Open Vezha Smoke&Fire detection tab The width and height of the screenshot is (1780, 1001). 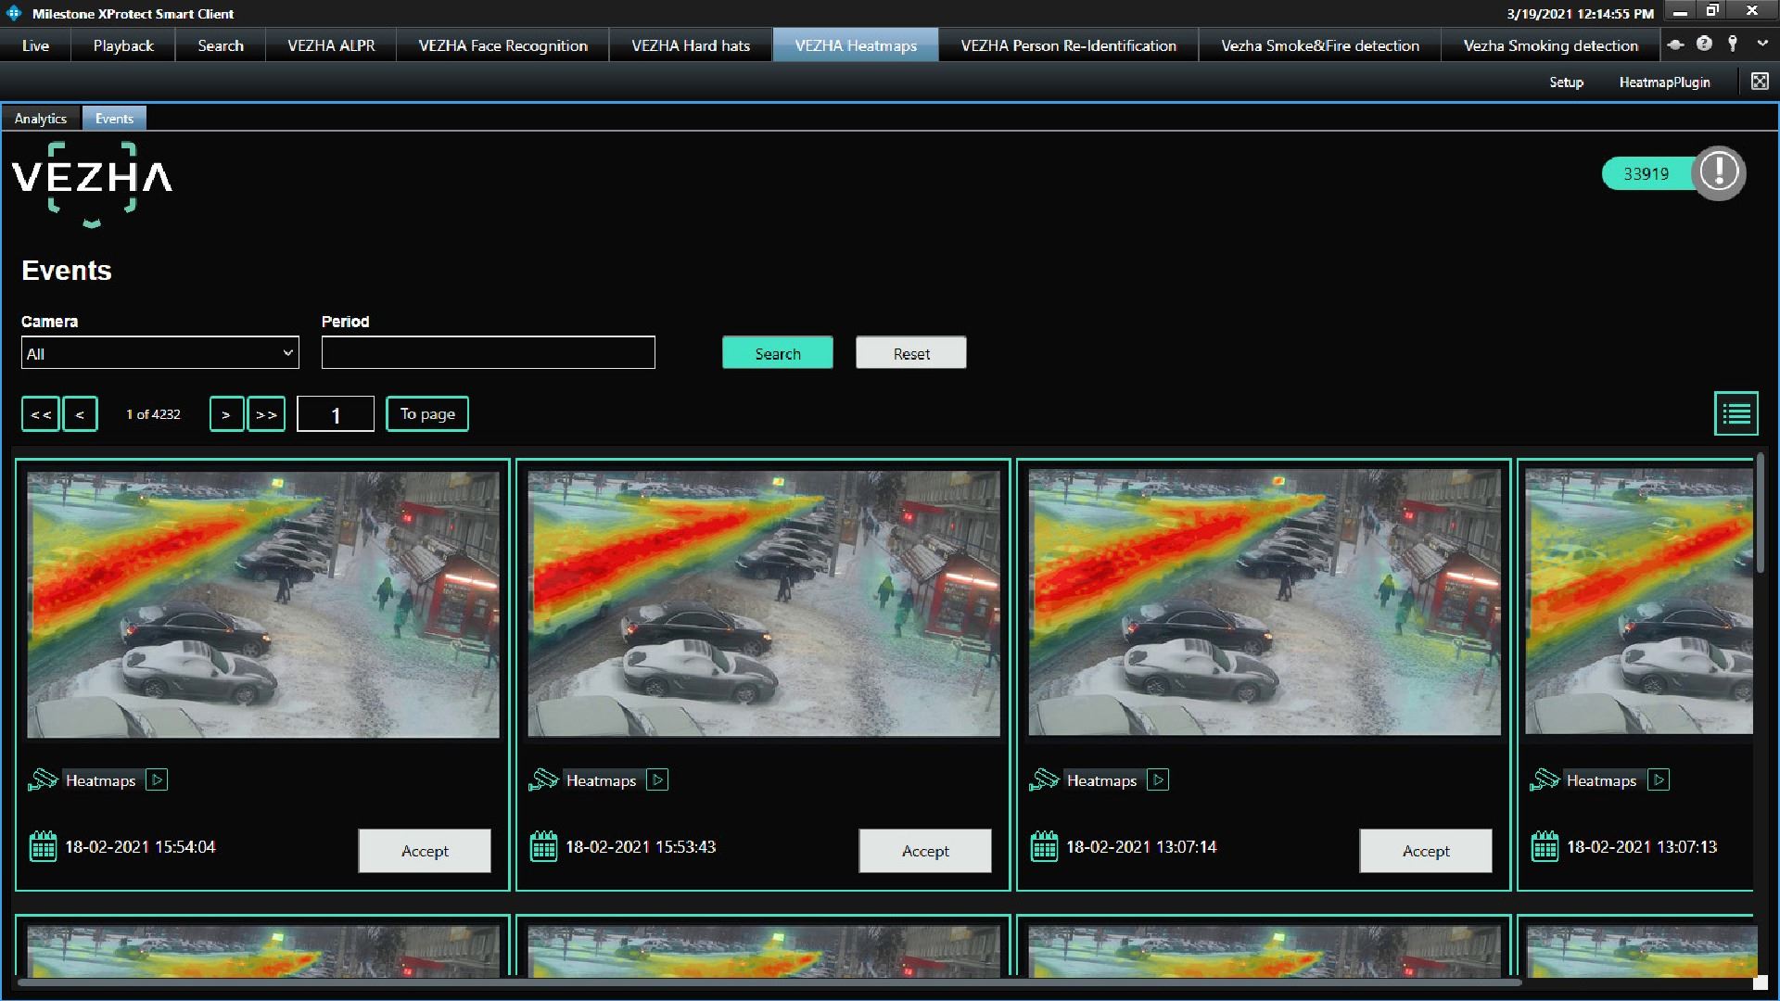(x=1320, y=44)
